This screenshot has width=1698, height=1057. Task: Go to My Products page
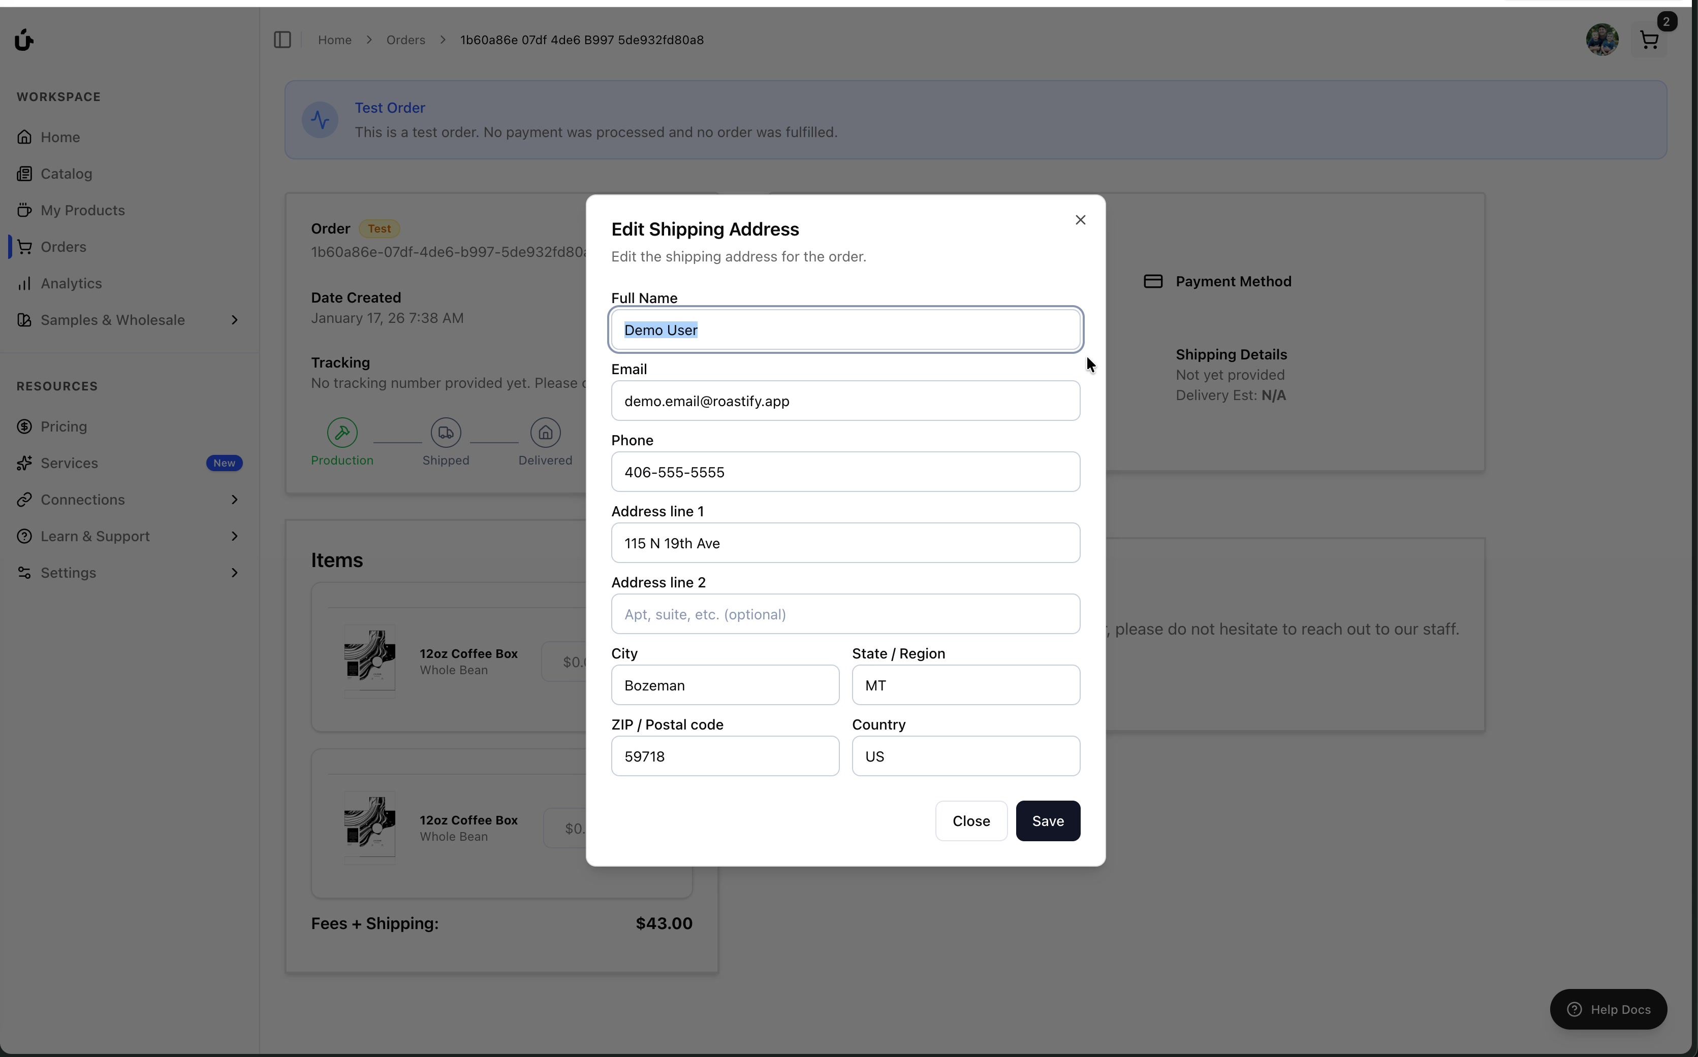[82, 210]
